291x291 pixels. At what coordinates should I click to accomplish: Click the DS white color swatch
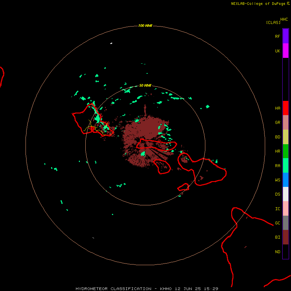(286, 194)
